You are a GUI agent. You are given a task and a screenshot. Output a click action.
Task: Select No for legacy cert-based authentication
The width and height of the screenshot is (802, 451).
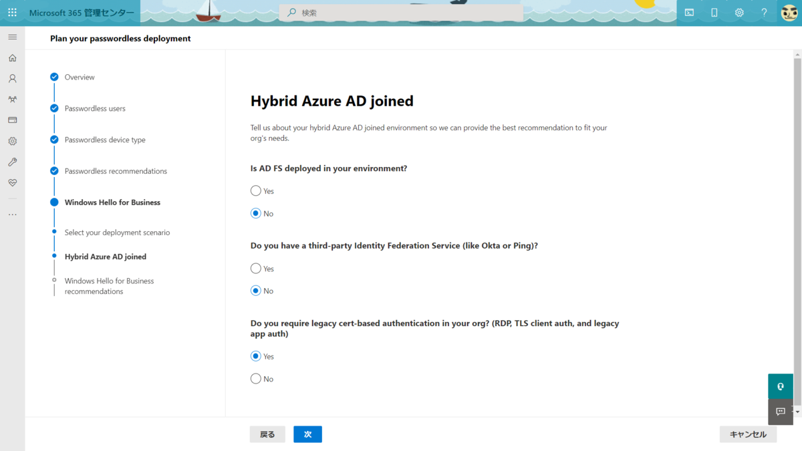point(256,379)
